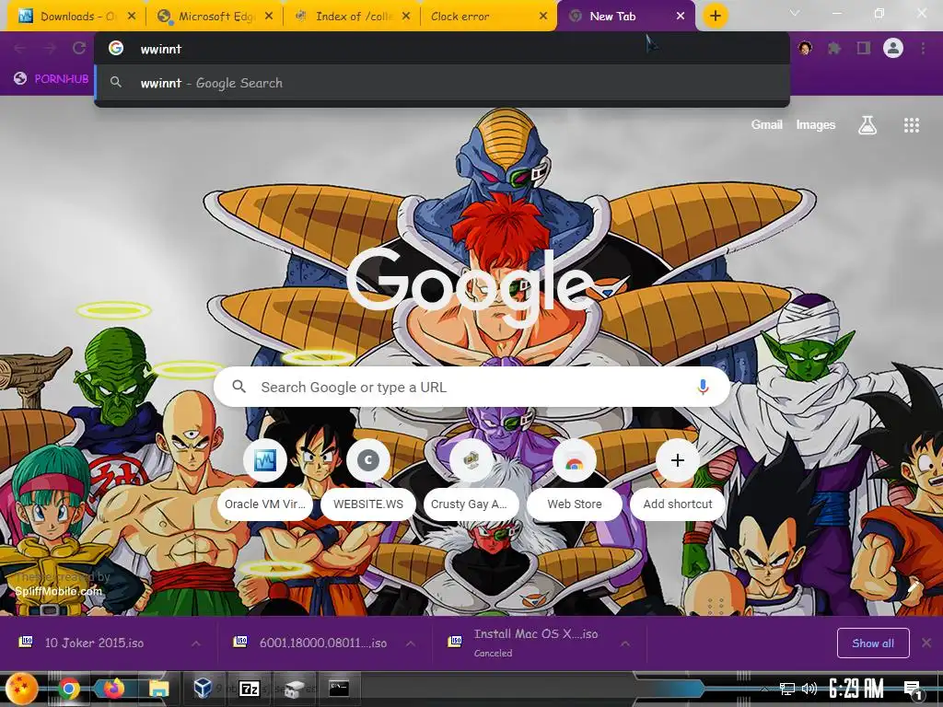Click the pinned extension avatar icon
The width and height of the screenshot is (943, 707).
[x=805, y=48]
